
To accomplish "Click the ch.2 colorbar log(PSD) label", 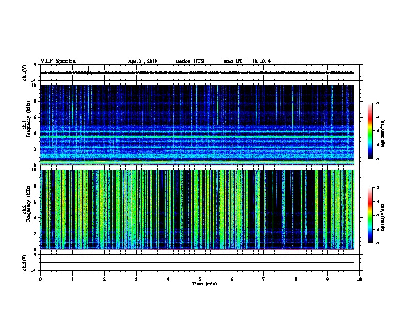I will point(383,218).
